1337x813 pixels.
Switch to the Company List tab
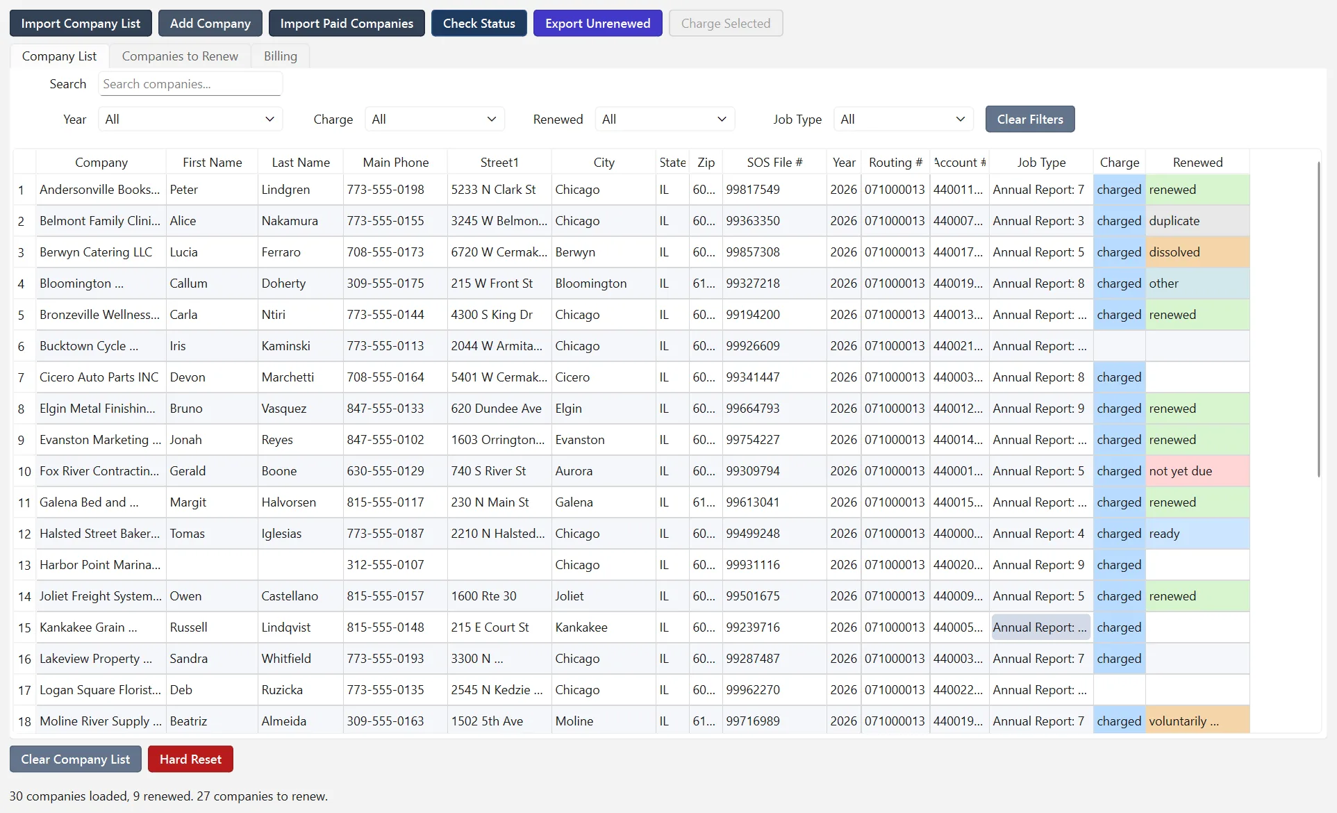tap(59, 56)
